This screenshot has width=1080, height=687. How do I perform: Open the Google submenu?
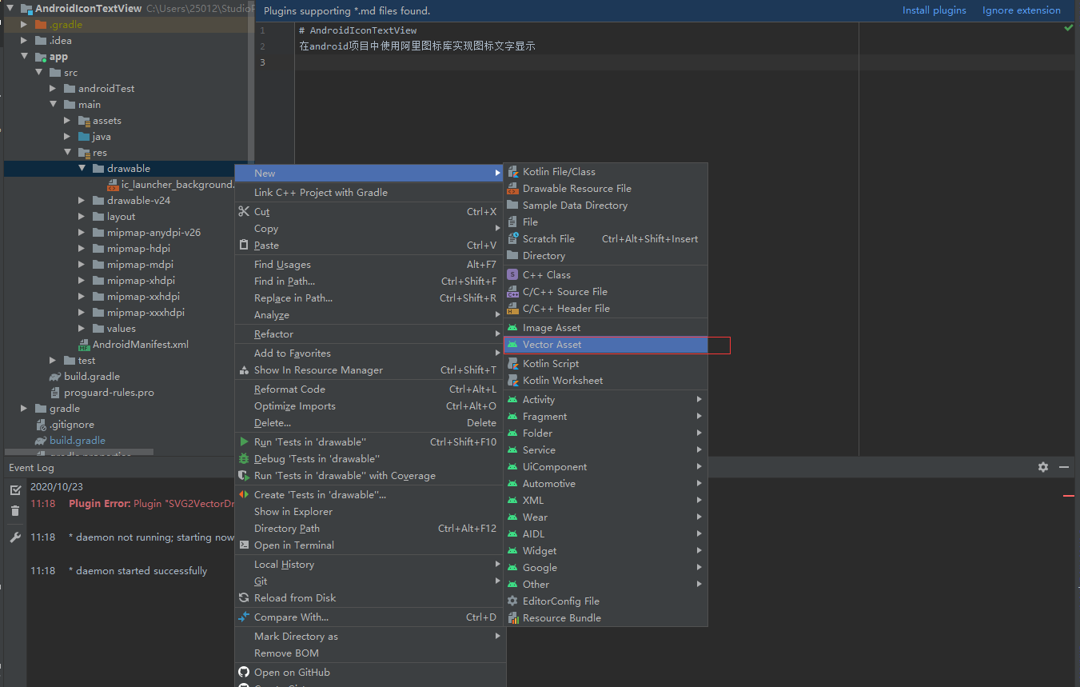[606, 568]
